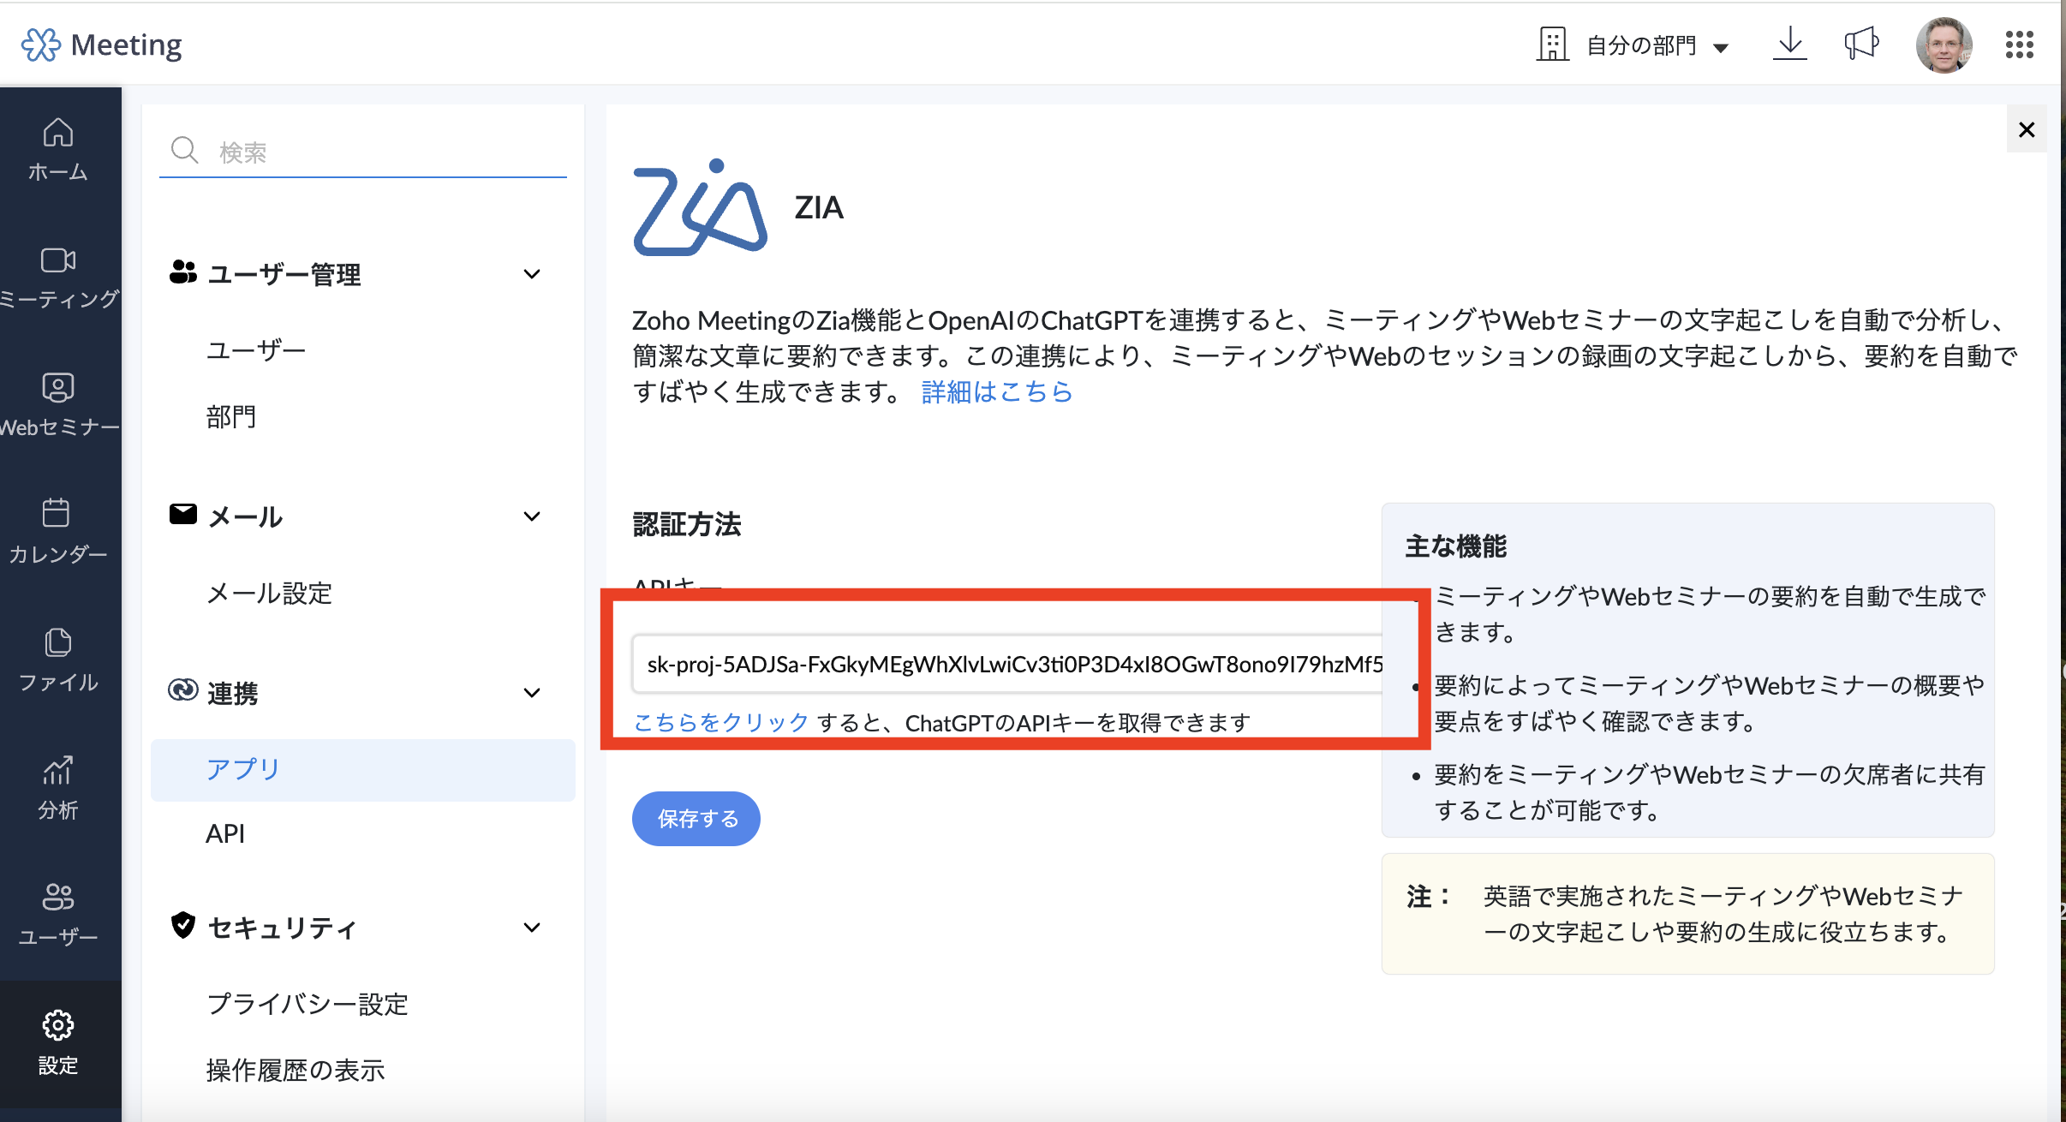The width and height of the screenshot is (2066, 1122).
Task: Open the プライバシー設定 menu item
Action: point(308,1004)
